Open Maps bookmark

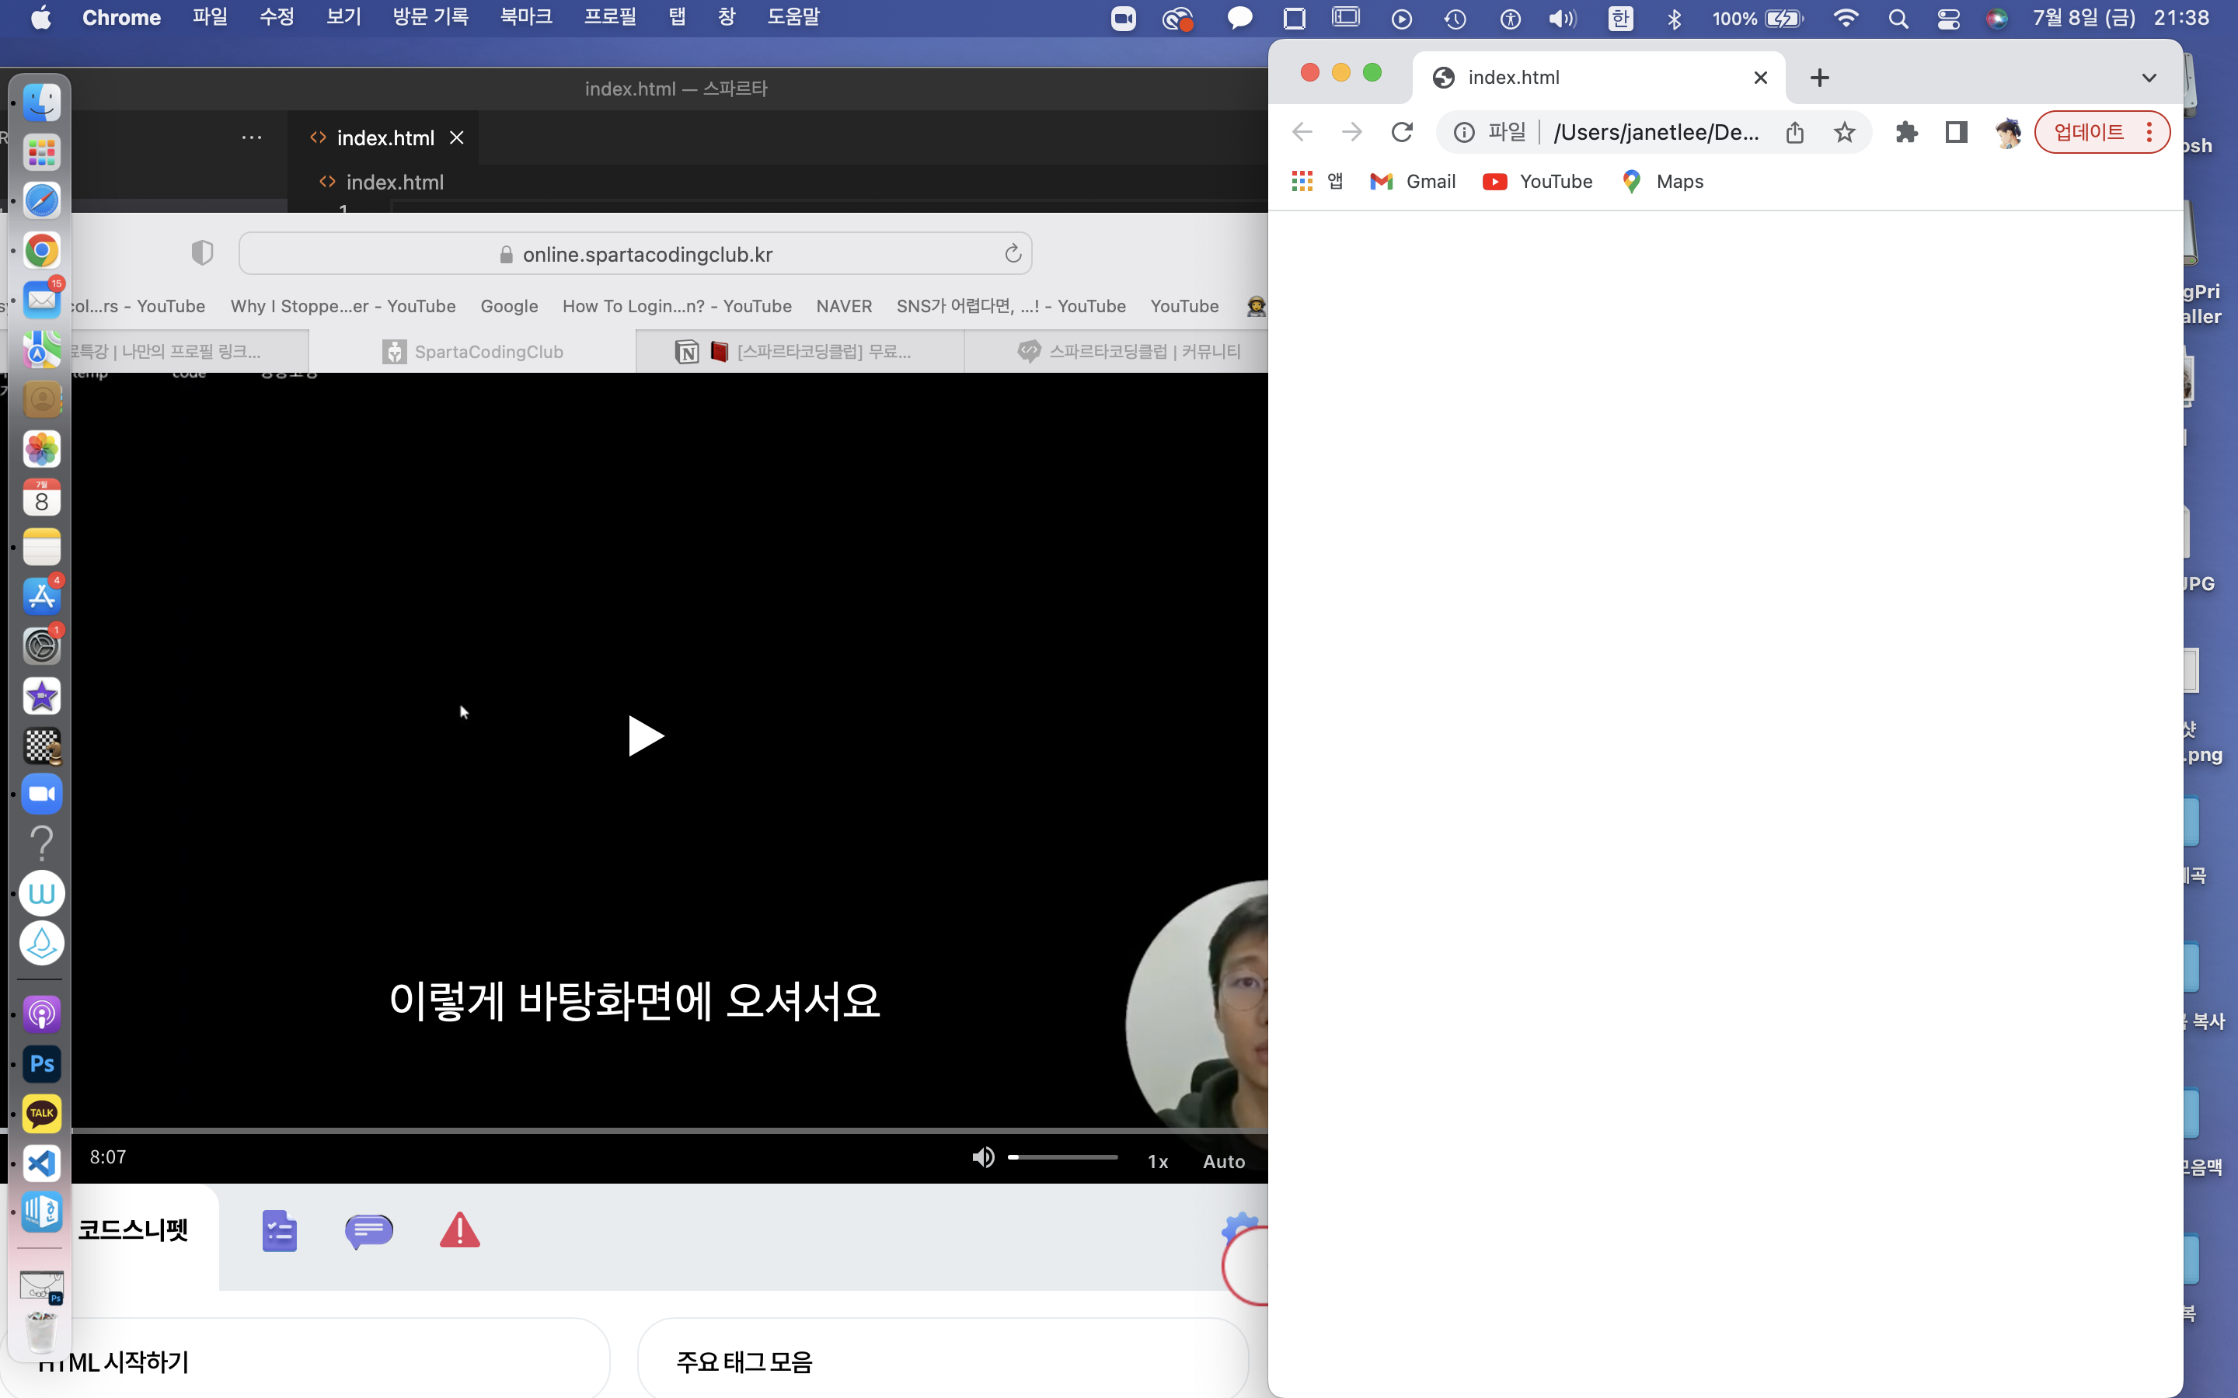pos(1662,181)
